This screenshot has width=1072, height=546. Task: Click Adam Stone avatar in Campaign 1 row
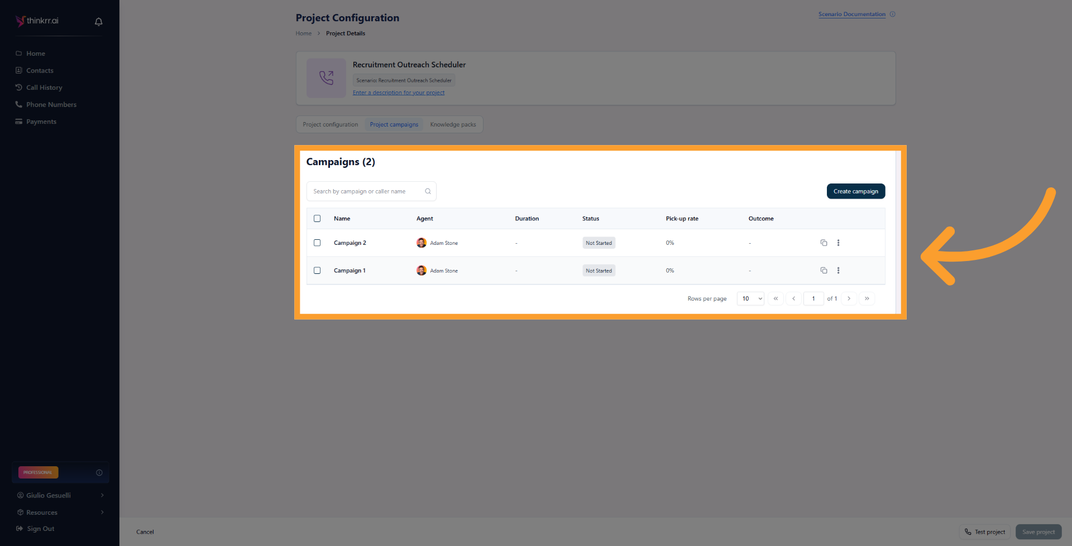click(422, 270)
